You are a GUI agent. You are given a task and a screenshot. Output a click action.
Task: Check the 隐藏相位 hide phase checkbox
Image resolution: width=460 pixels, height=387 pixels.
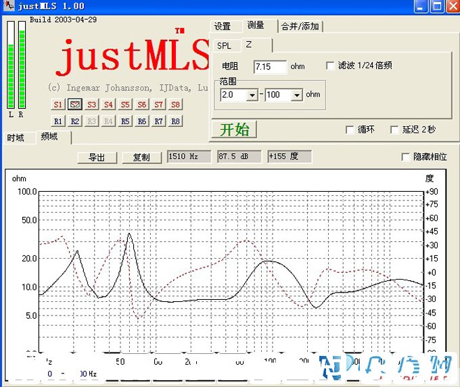click(x=405, y=157)
